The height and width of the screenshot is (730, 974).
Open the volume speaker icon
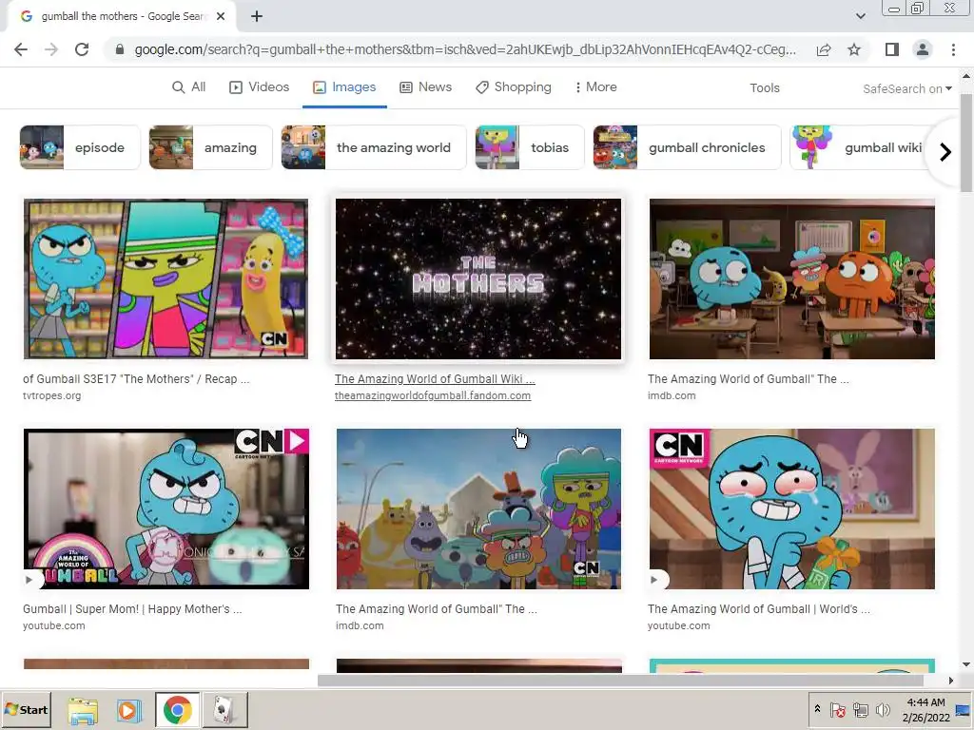[883, 709]
